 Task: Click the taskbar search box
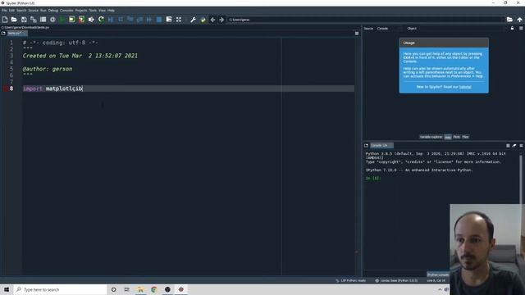point(60,289)
